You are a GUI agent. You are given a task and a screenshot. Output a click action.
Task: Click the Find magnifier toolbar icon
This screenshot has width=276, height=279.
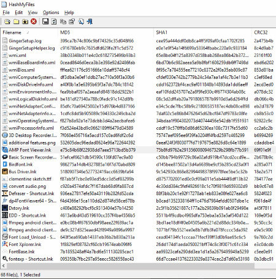point(81,21)
